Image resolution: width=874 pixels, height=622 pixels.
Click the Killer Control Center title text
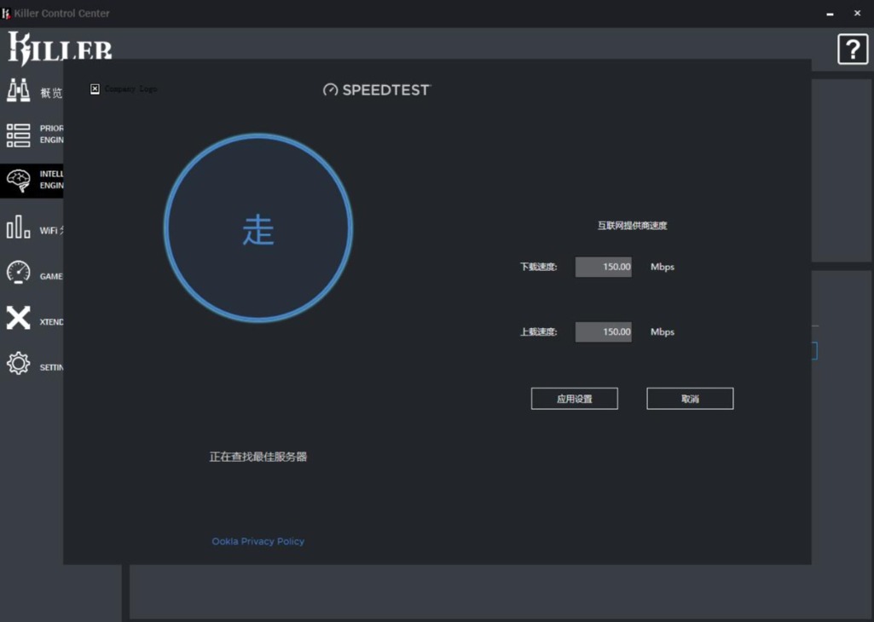tap(62, 14)
